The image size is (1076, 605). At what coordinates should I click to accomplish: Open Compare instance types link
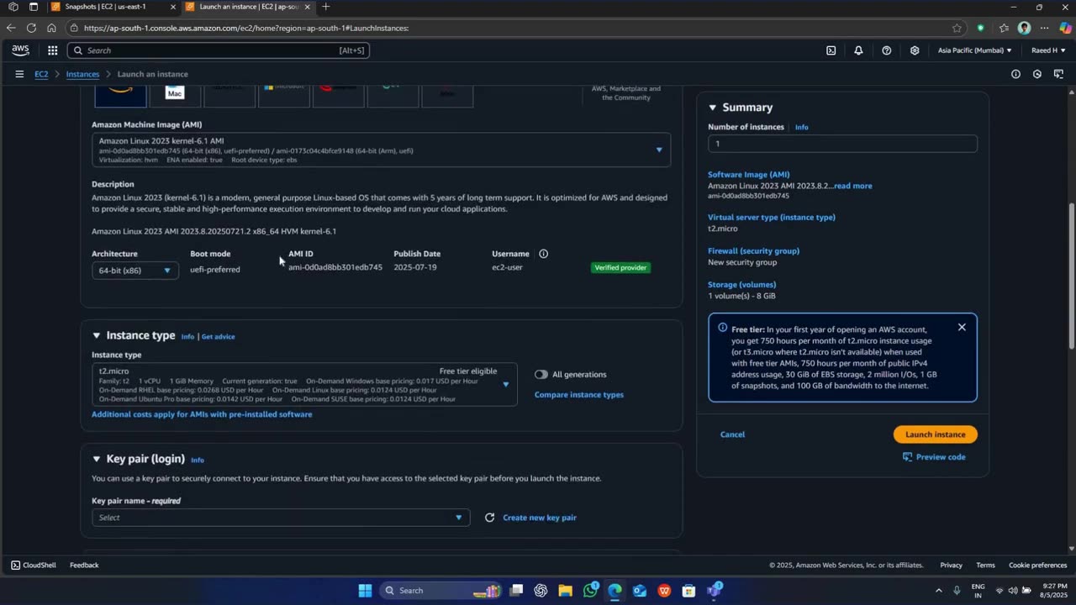[x=579, y=395]
